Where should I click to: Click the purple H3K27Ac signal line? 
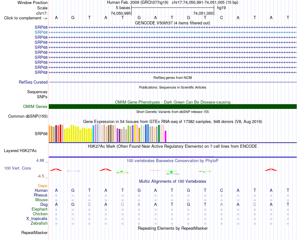[x=173, y=157]
